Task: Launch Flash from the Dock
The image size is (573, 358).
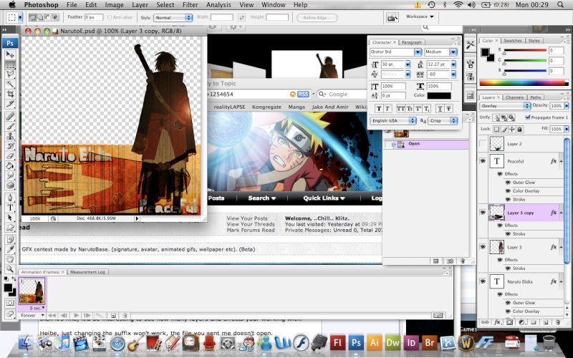Action: [x=337, y=343]
